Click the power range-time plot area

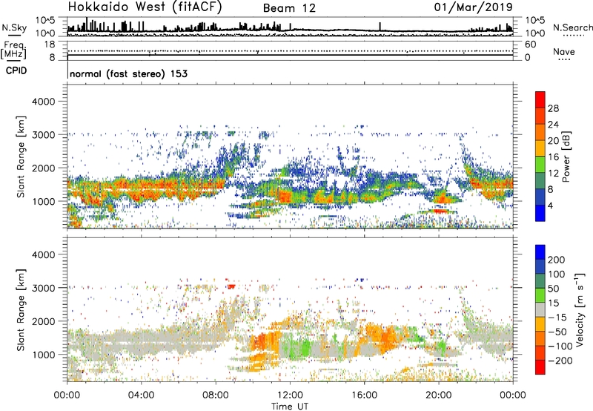tap(290, 157)
